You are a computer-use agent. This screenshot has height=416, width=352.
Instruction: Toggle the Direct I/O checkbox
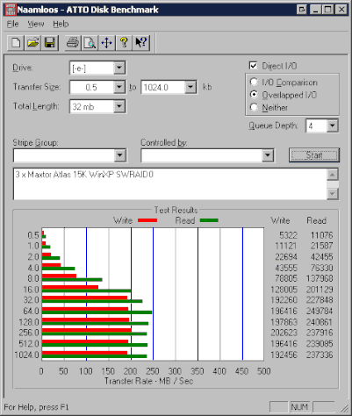253,66
